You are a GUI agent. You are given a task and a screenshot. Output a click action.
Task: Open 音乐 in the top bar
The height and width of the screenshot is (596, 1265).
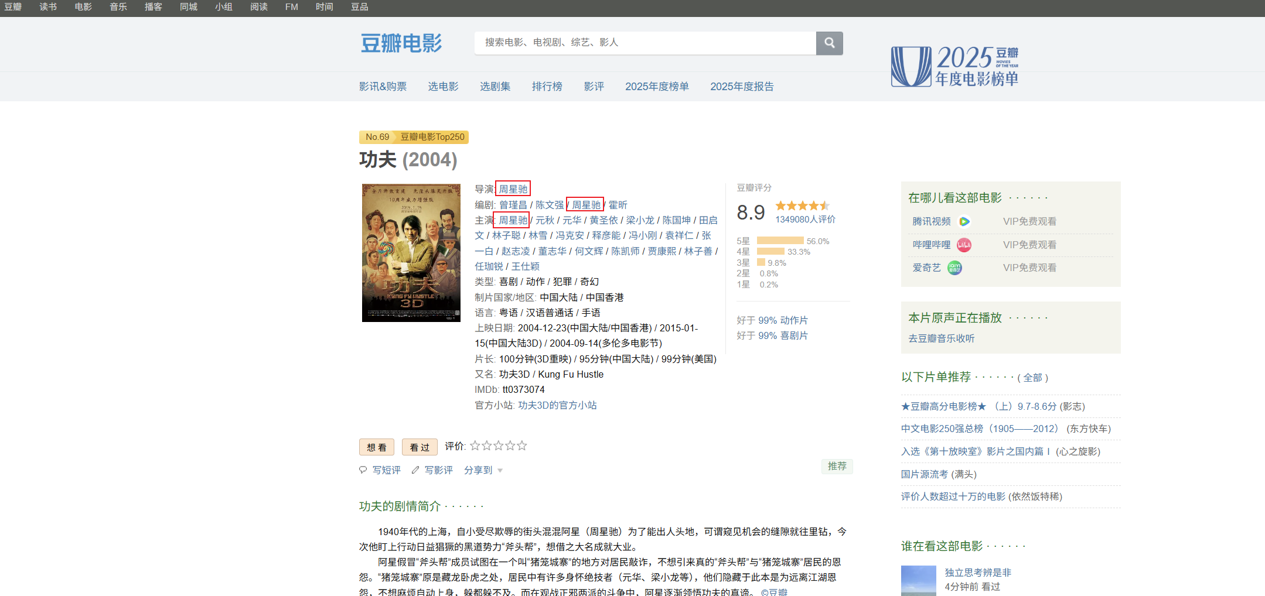pyautogui.click(x=118, y=7)
